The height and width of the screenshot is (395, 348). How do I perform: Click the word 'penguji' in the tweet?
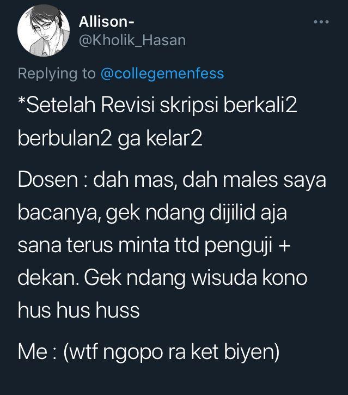(x=239, y=245)
